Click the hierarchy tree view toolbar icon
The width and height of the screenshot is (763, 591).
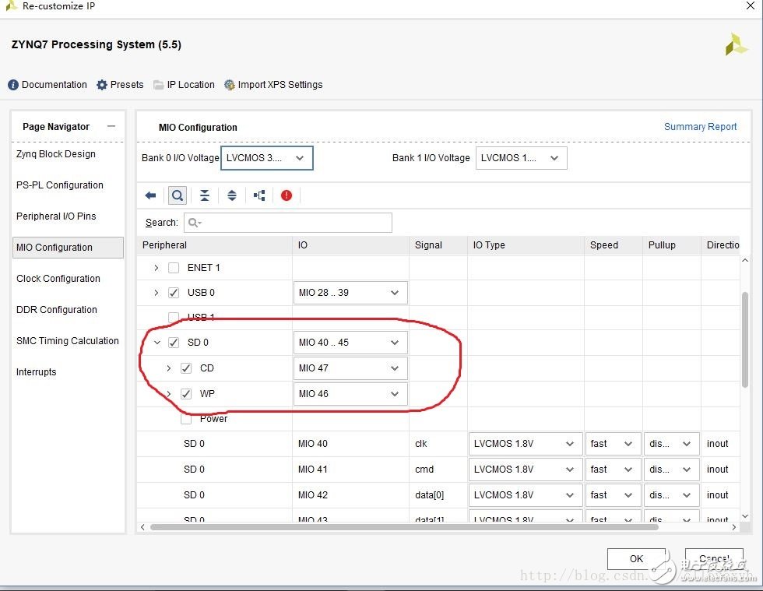(x=259, y=195)
